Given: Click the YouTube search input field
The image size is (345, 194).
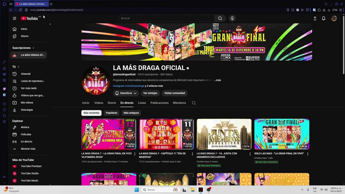Looking at the screenshot, I should [166, 18].
